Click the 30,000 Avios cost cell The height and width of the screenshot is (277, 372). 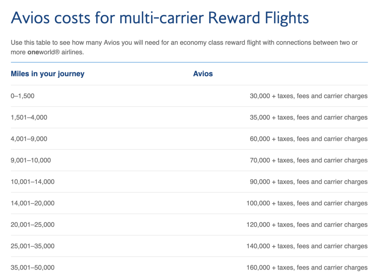pos(308,96)
